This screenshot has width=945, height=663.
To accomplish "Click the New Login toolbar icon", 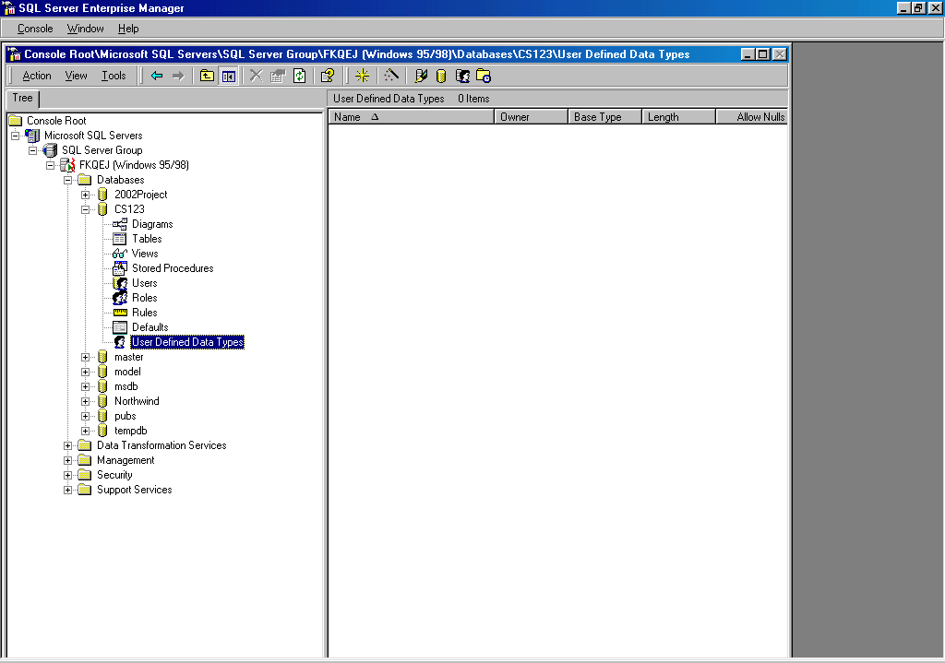I will (x=462, y=76).
